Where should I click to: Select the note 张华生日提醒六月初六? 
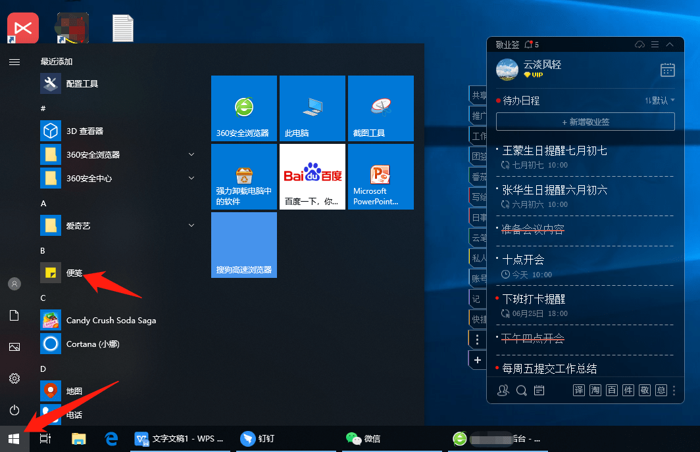click(555, 190)
